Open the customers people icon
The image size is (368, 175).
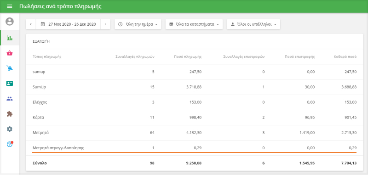10,99
